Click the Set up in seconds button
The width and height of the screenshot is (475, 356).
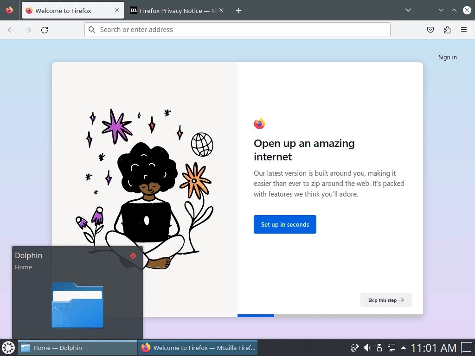(x=285, y=224)
